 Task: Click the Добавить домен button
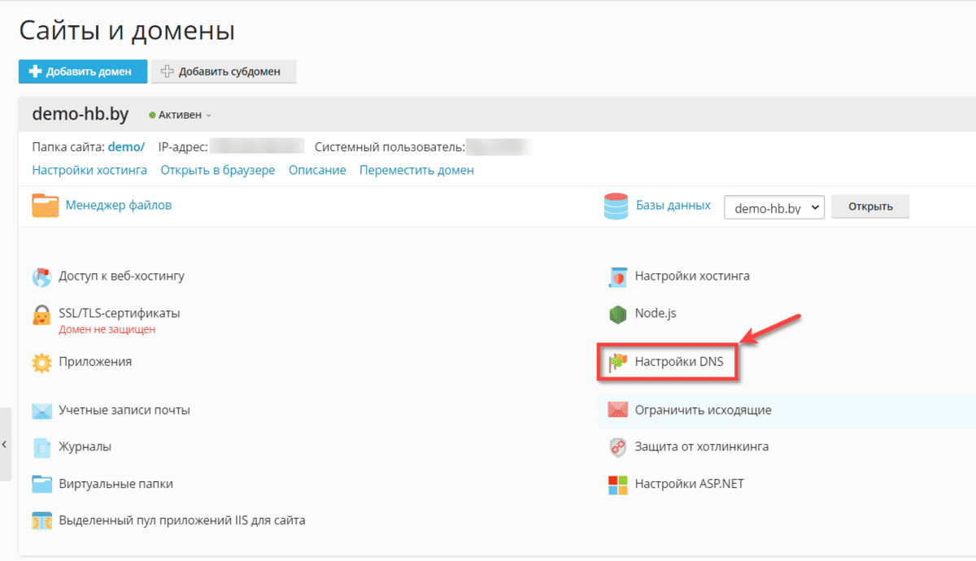pyautogui.click(x=82, y=72)
